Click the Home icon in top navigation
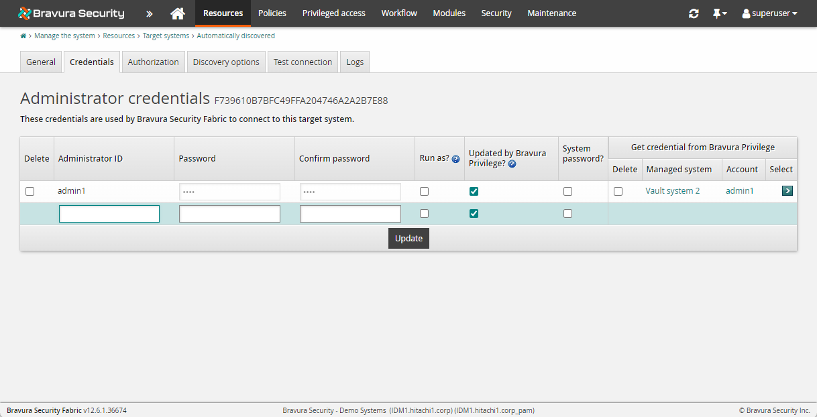The width and height of the screenshot is (817, 417). pos(177,13)
